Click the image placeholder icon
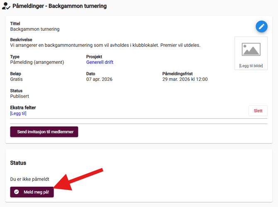This screenshot has height=207, width=278. 251,49
